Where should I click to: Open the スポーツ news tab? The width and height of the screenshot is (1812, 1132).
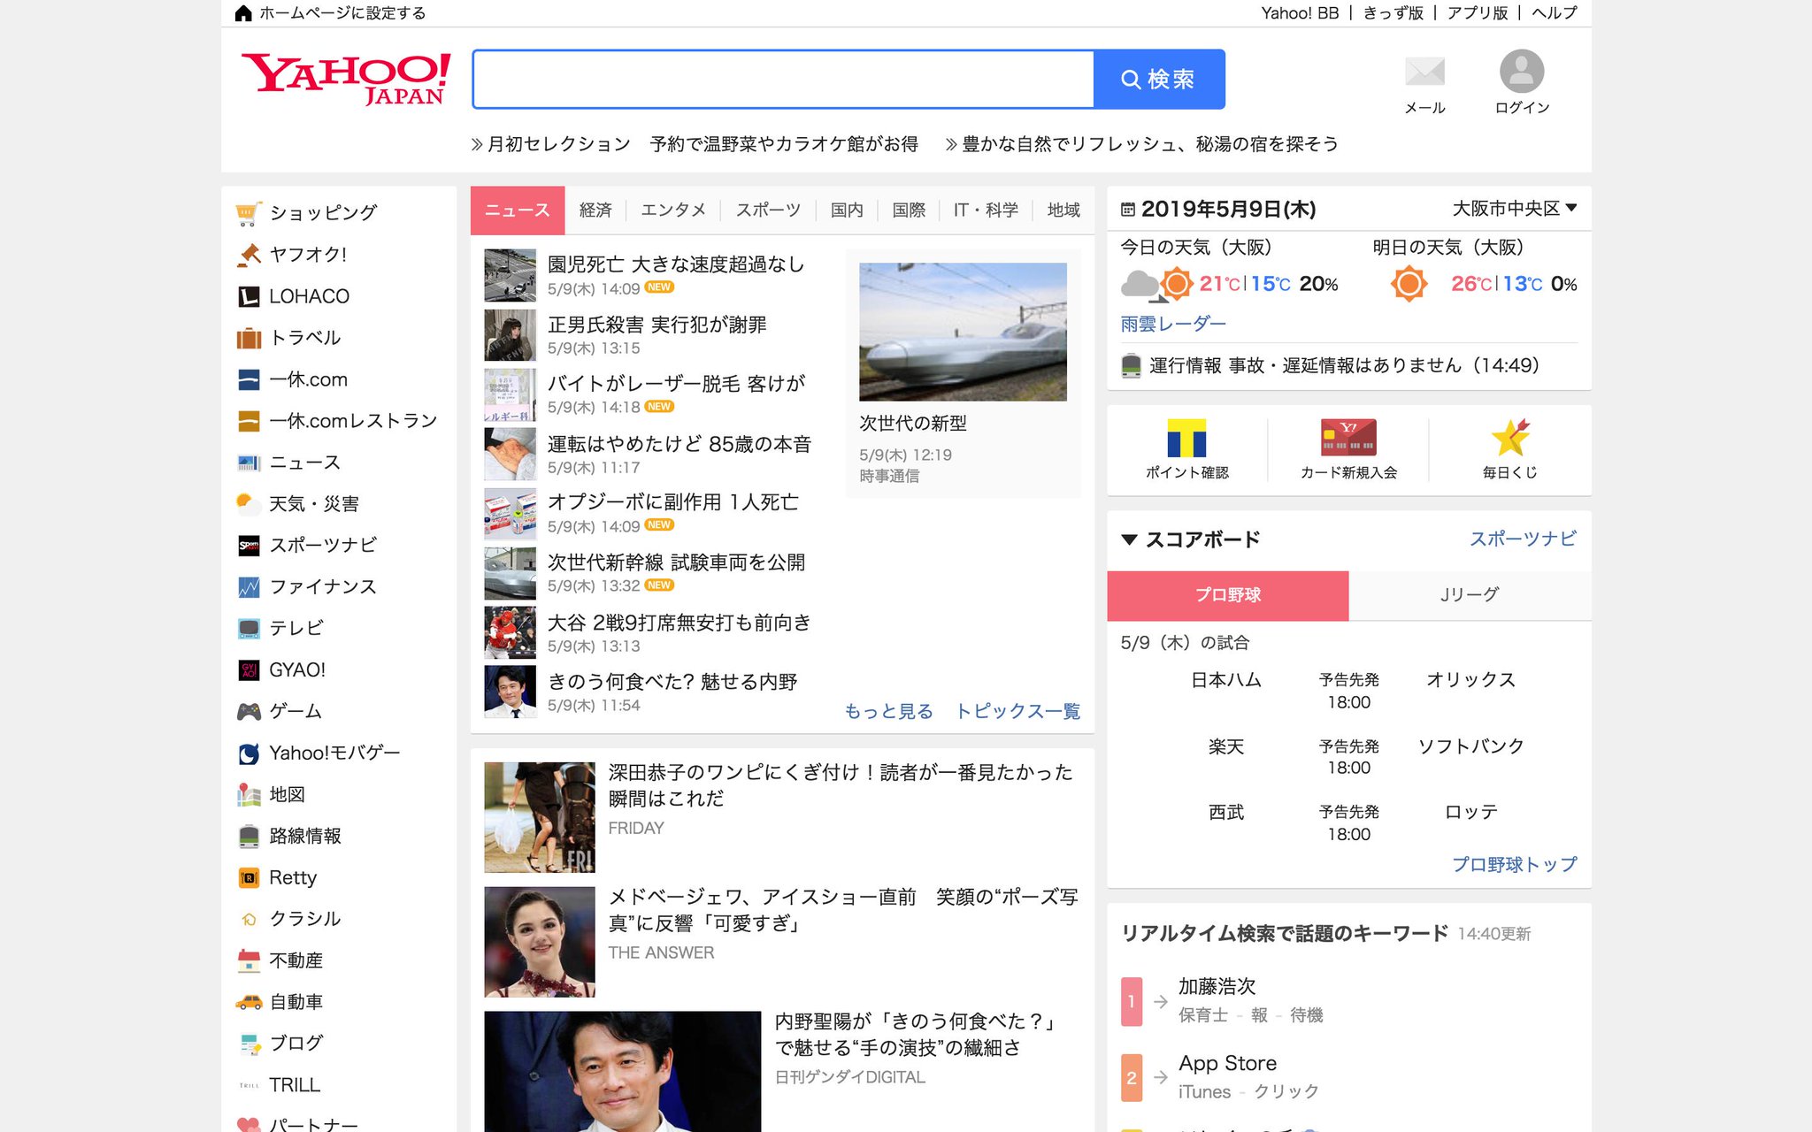click(x=768, y=210)
